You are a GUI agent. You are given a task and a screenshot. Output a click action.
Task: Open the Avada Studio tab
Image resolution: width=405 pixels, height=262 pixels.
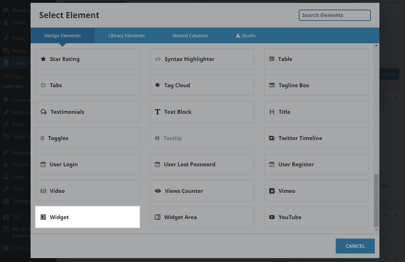(245, 35)
